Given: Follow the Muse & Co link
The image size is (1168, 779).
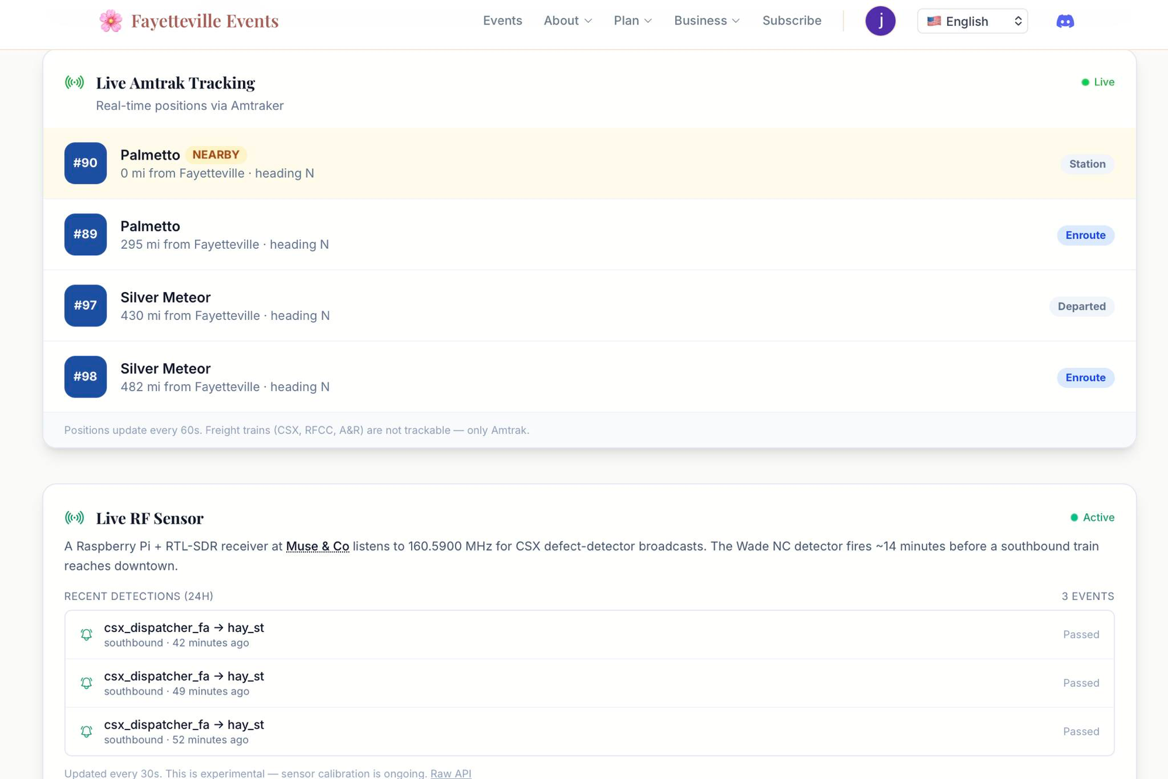Looking at the screenshot, I should (318, 546).
